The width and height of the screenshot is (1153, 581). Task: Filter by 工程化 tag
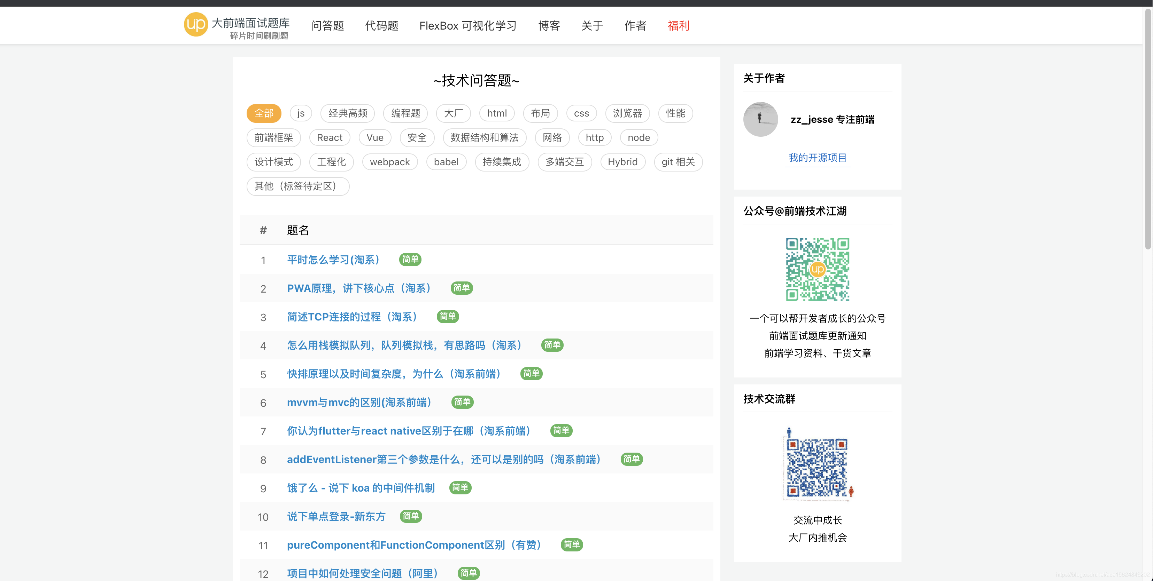331,162
